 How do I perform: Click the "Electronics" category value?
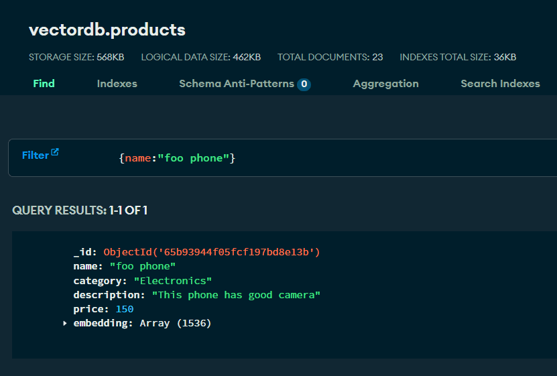coord(173,281)
